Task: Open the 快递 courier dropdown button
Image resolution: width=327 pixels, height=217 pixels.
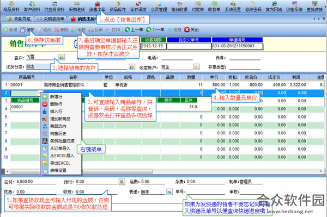Action: click(x=169, y=192)
